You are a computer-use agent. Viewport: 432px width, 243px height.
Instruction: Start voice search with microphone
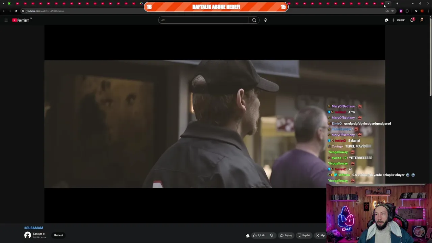(266, 20)
